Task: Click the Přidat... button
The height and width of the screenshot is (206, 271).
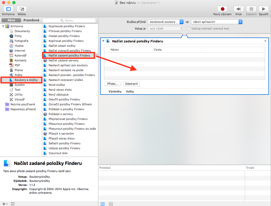Action: point(112,84)
